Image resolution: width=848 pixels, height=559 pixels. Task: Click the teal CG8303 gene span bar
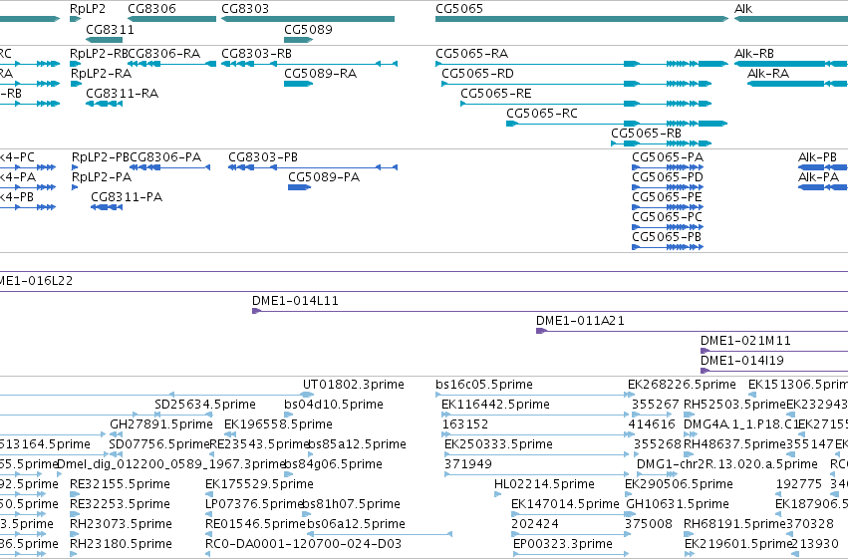tap(308, 19)
